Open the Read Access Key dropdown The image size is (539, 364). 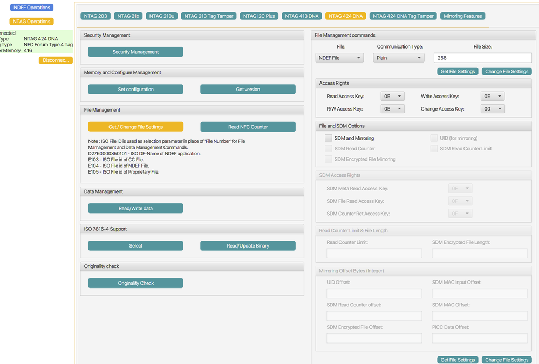[x=392, y=96]
